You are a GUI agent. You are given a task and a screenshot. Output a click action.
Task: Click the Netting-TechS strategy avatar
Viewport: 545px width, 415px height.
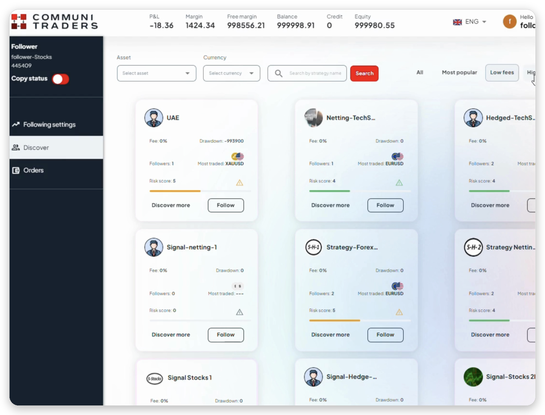coord(313,118)
